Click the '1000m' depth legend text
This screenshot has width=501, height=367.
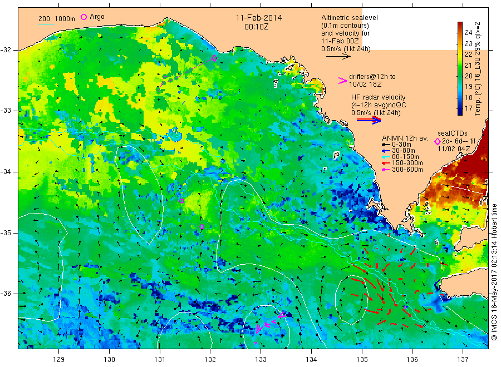click(65, 19)
